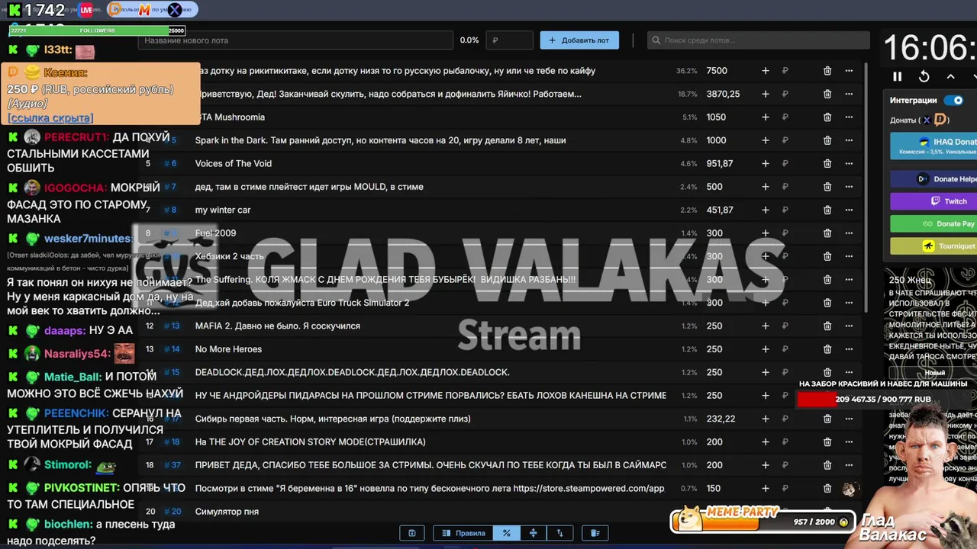Click the Добавить лот button
The image size is (977, 549).
tap(579, 40)
